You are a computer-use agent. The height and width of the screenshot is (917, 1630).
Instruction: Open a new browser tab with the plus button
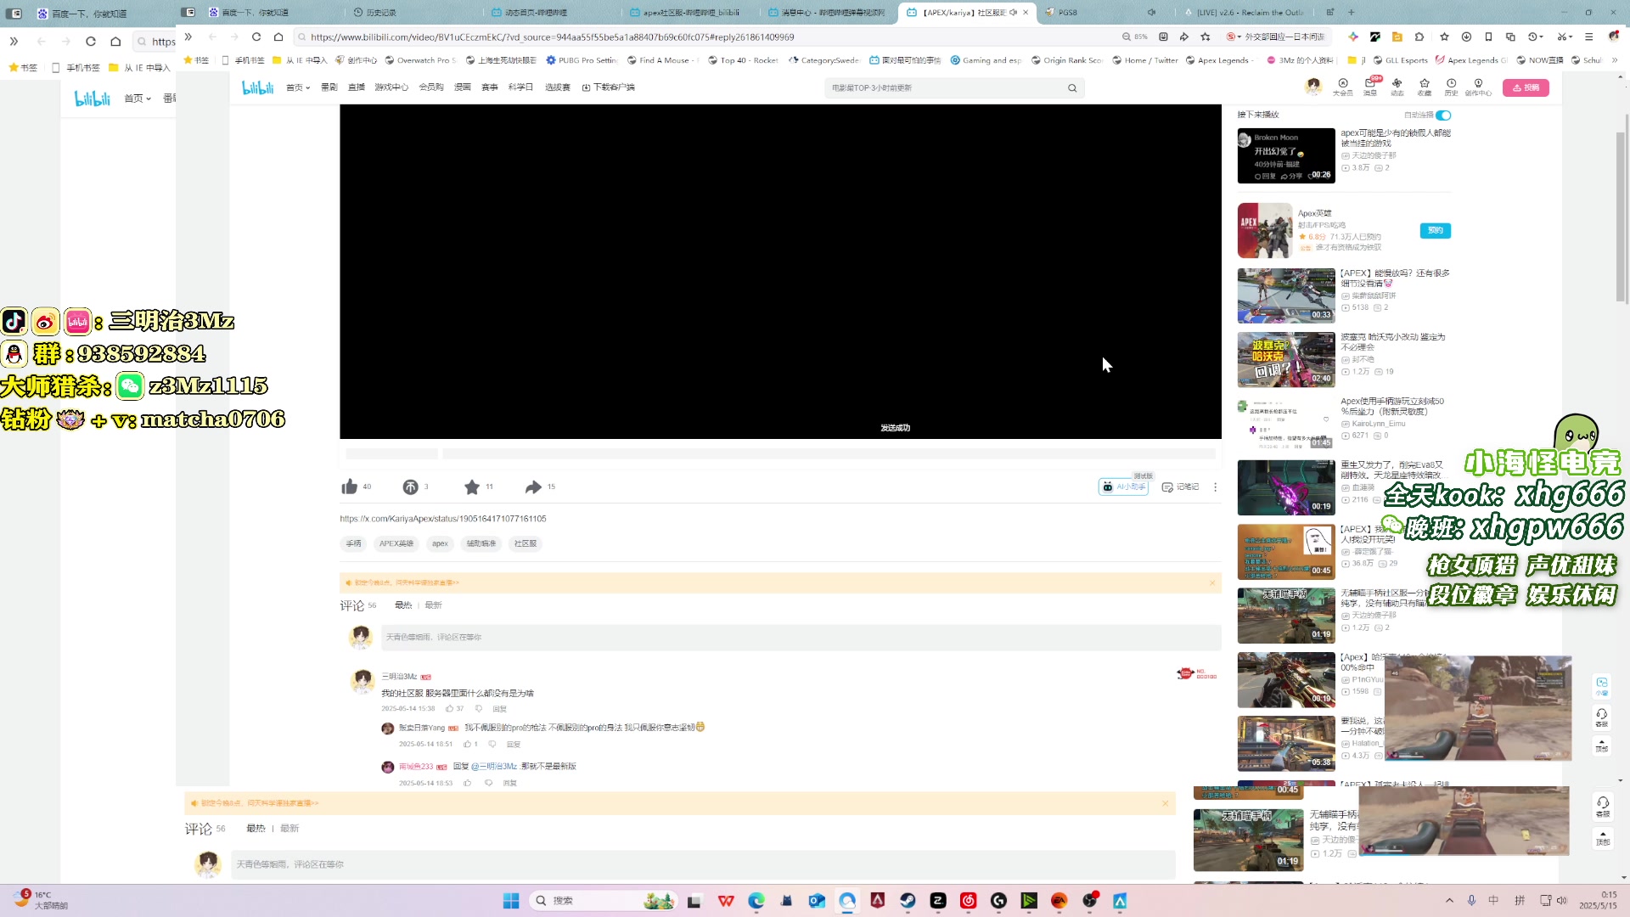pos(1352,12)
